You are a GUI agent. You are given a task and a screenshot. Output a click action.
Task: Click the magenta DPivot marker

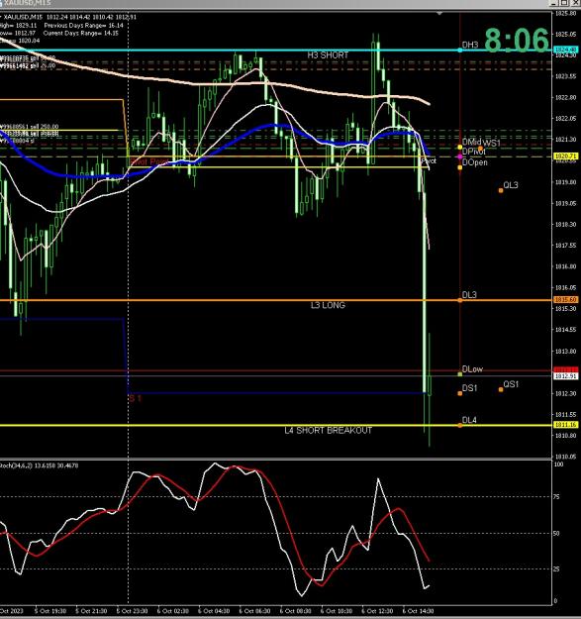point(460,156)
